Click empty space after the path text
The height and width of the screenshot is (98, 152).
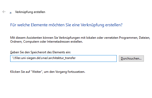coord(96,58)
